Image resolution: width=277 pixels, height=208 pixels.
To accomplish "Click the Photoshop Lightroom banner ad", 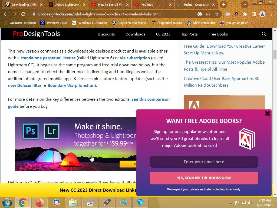I will point(76,144).
